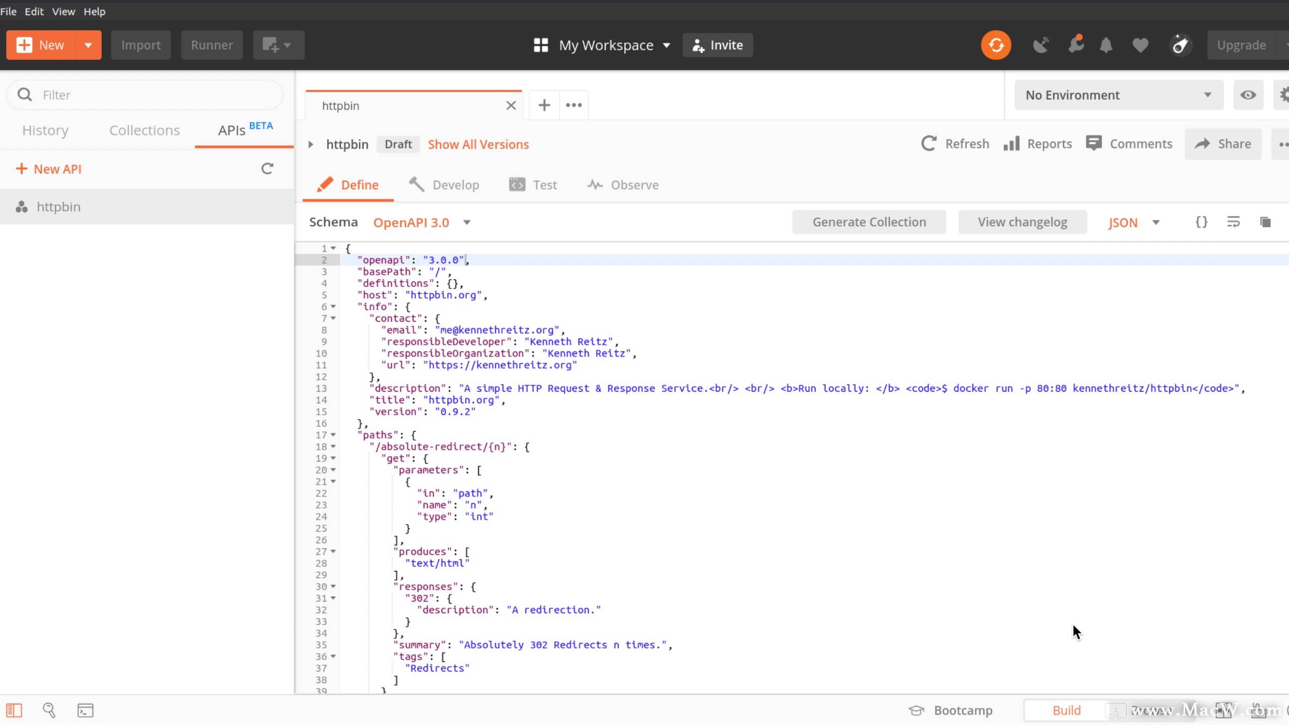Open the user avatar icon
This screenshot has height=725, width=1289.
(x=1181, y=45)
